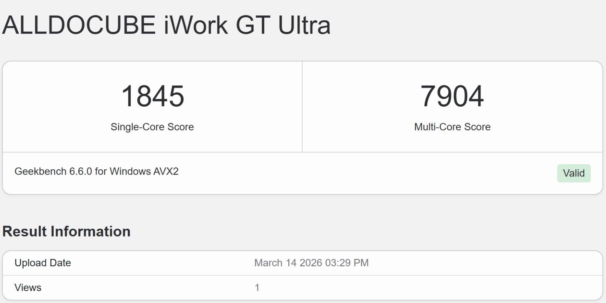Click the 03:29 PM upload time
The image size is (606, 303).
click(347, 263)
